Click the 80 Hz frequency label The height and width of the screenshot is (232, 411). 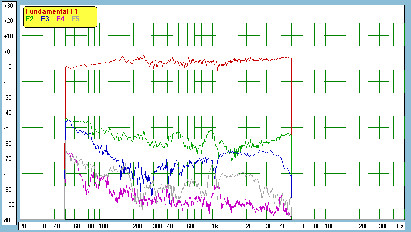point(91,226)
